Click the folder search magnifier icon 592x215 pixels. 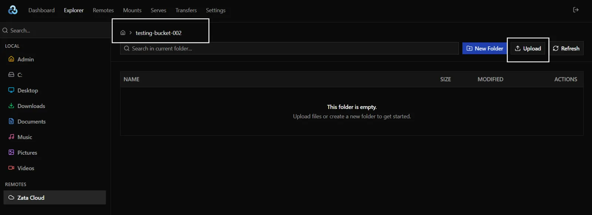click(127, 48)
